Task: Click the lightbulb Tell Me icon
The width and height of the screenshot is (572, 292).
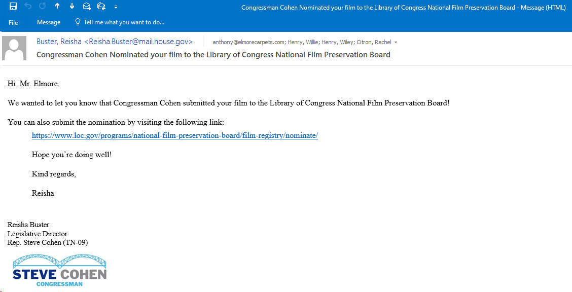Action: pyautogui.click(x=78, y=22)
